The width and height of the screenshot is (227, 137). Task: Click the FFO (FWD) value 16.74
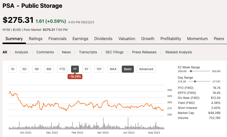point(216,88)
